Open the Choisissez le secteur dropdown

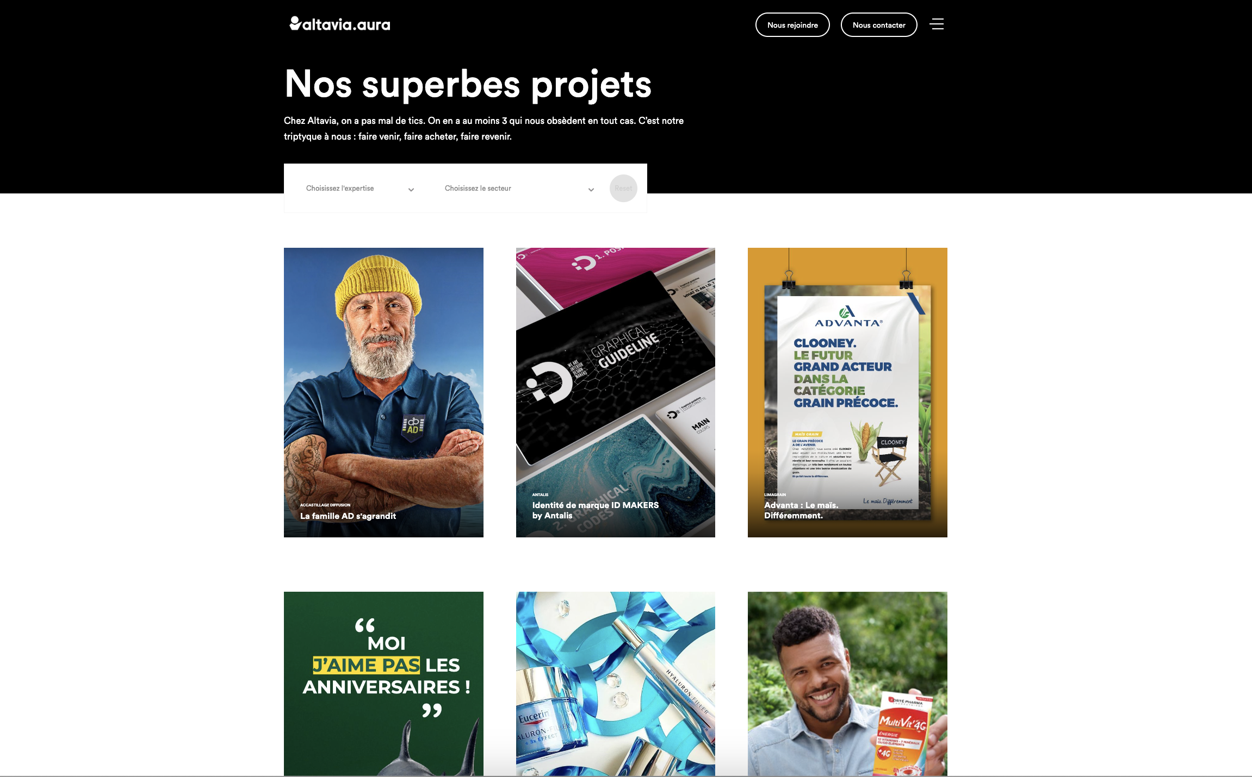tap(519, 189)
